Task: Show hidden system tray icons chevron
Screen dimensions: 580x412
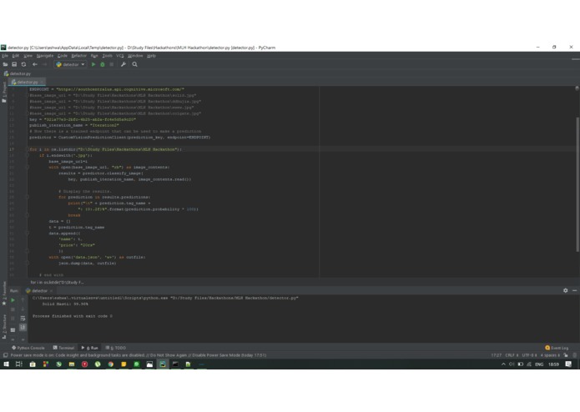Action: 503,364
